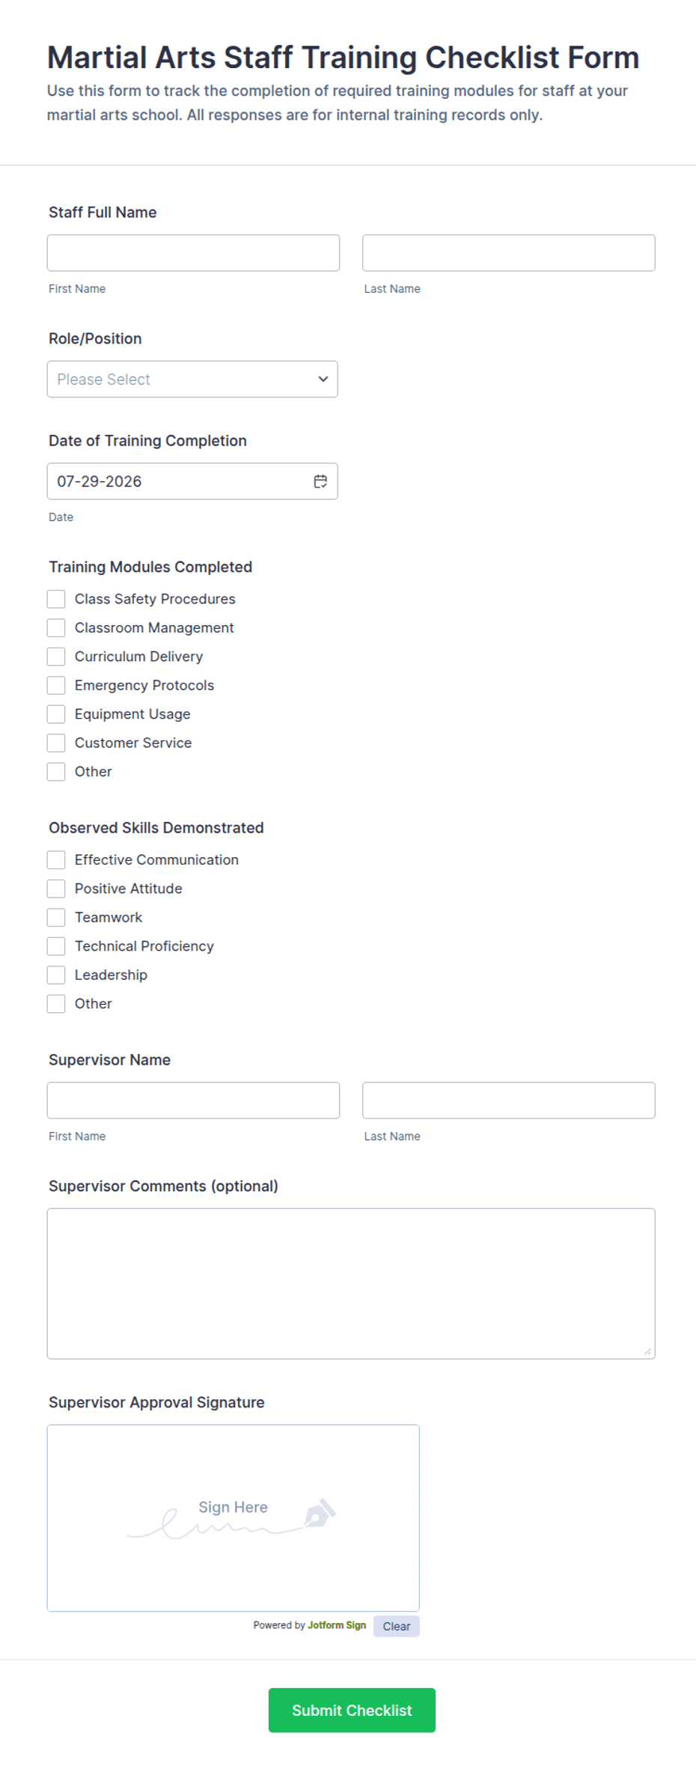696x1769 pixels.
Task: Open the Jotform Sign link
Action: (337, 1625)
